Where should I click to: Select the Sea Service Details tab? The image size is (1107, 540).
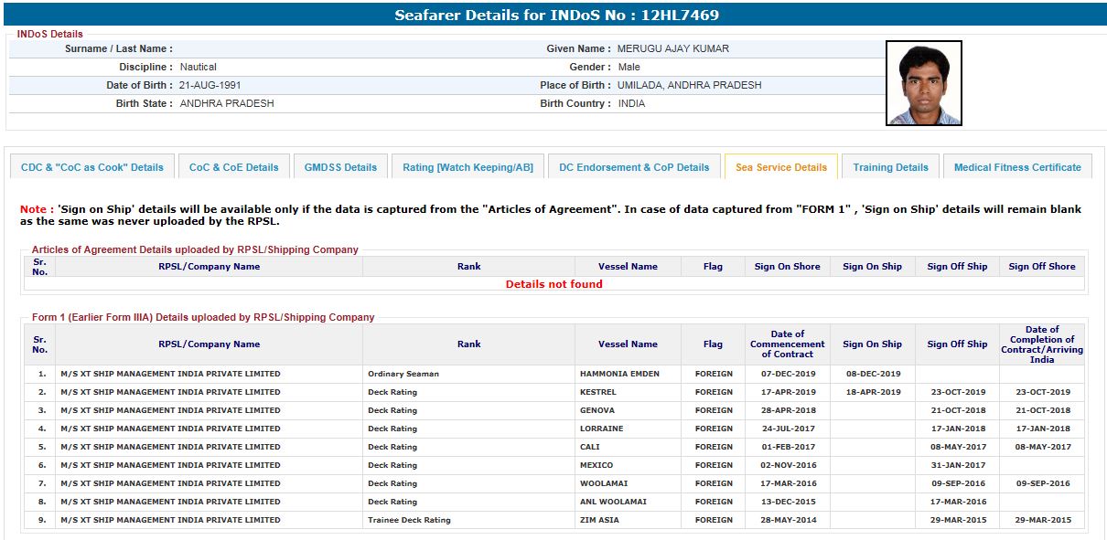[x=780, y=167]
